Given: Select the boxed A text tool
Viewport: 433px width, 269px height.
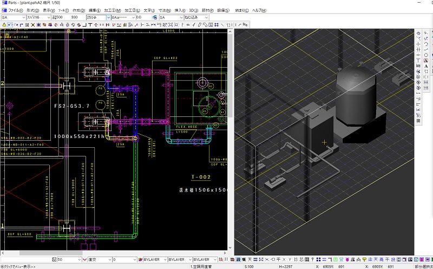Looking at the screenshot, I should [426, 61].
